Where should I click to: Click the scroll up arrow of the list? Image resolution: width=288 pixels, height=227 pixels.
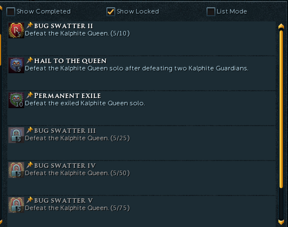point(281,26)
